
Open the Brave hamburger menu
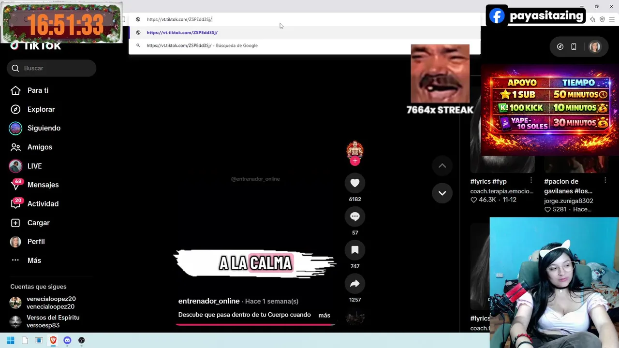(612, 19)
